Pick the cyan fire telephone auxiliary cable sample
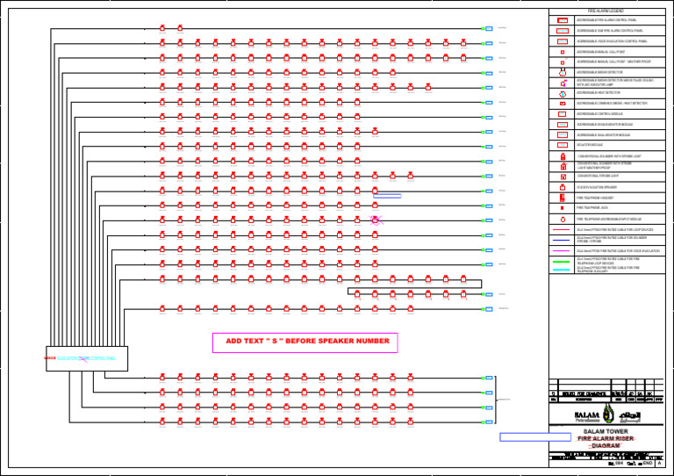This screenshot has width=674, height=476. coord(562,270)
